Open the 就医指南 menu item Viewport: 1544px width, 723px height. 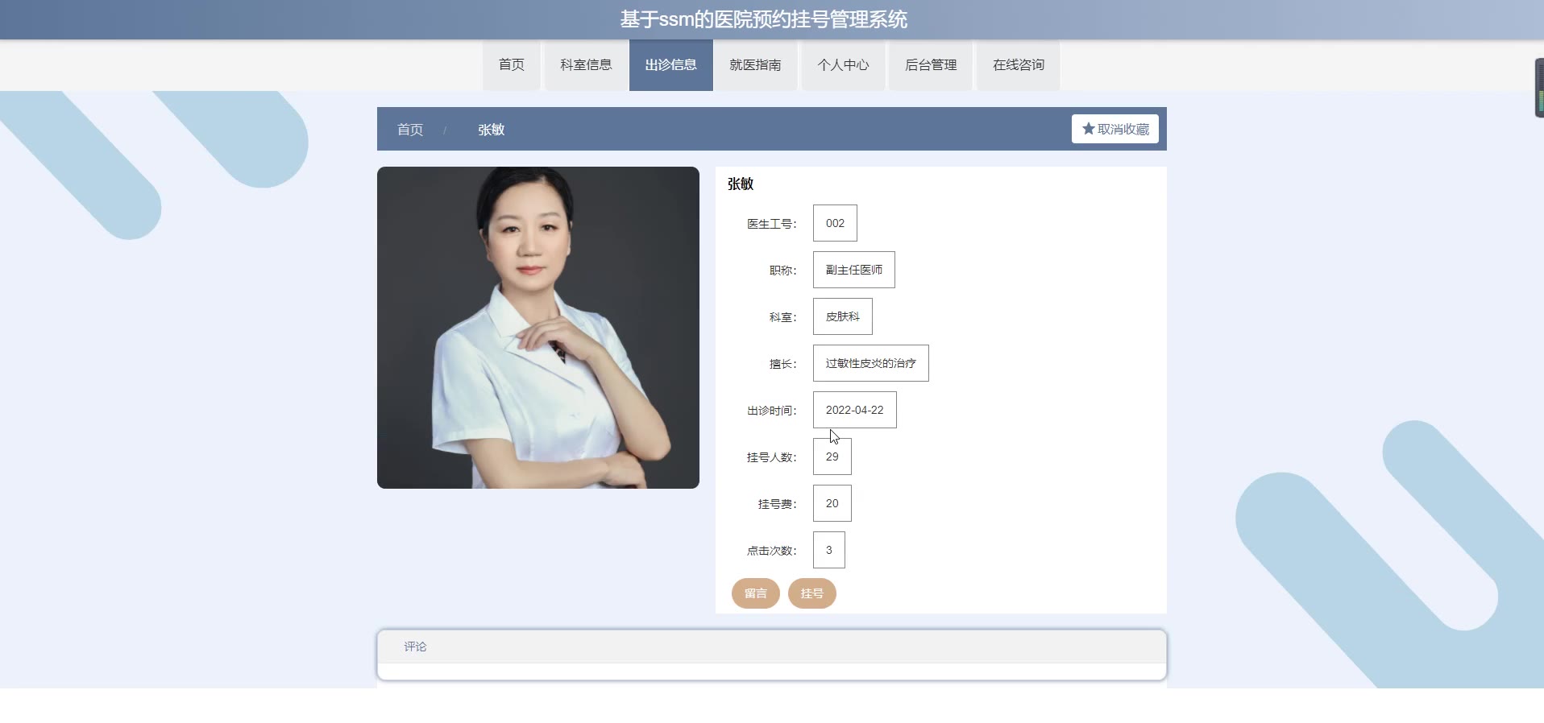click(755, 65)
